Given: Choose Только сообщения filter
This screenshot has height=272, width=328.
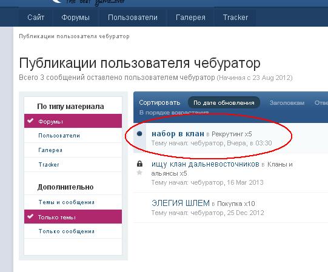Looking at the screenshot, I should [x=73, y=231].
